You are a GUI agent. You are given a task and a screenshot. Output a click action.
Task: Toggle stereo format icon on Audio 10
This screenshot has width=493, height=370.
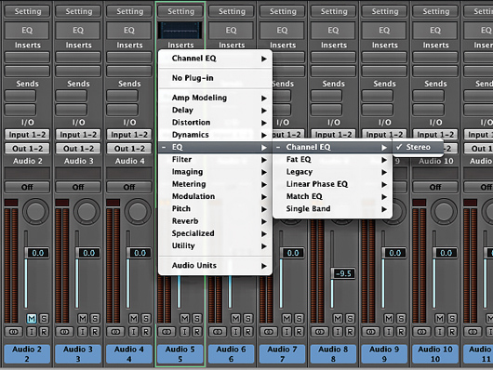(421, 332)
